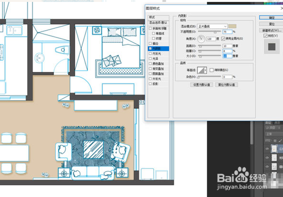283x197 pixels.
Task: Click the 距离 distance value field
Action: (x=227, y=46)
